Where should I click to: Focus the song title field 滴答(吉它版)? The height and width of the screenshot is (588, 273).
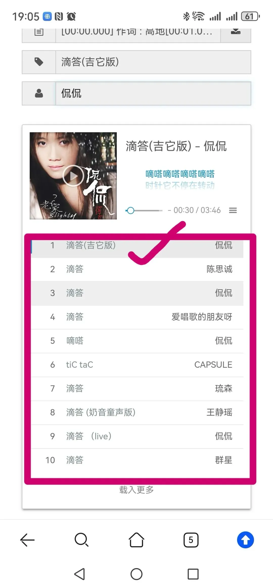pyautogui.click(x=153, y=62)
